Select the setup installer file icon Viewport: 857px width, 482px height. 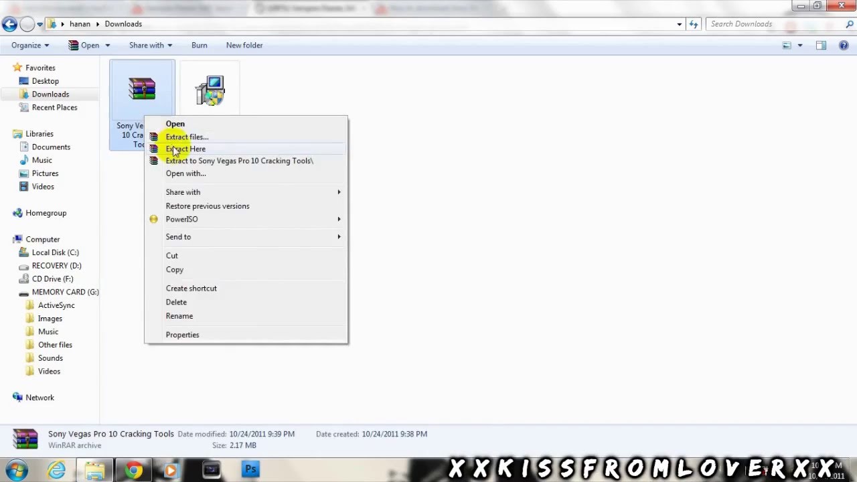tap(210, 90)
